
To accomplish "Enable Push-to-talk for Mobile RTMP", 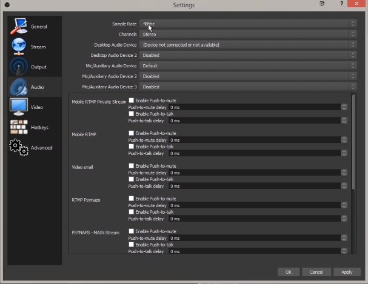I will click(x=132, y=147).
